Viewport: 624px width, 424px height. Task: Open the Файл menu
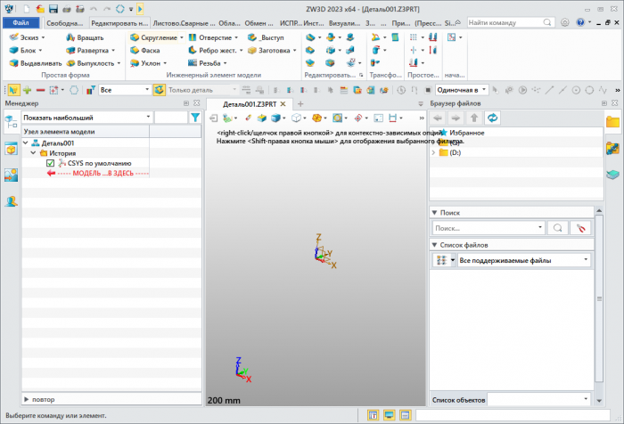click(x=21, y=21)
